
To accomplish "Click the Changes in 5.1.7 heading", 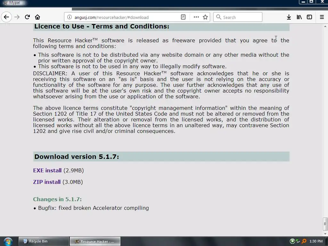I will click(x=57, y=199).
